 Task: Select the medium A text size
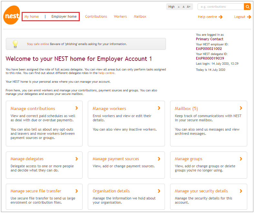pyautogui.click(x=183, y=7)
